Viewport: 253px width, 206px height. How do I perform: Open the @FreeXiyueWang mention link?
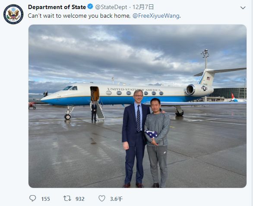tap(156, 16)
